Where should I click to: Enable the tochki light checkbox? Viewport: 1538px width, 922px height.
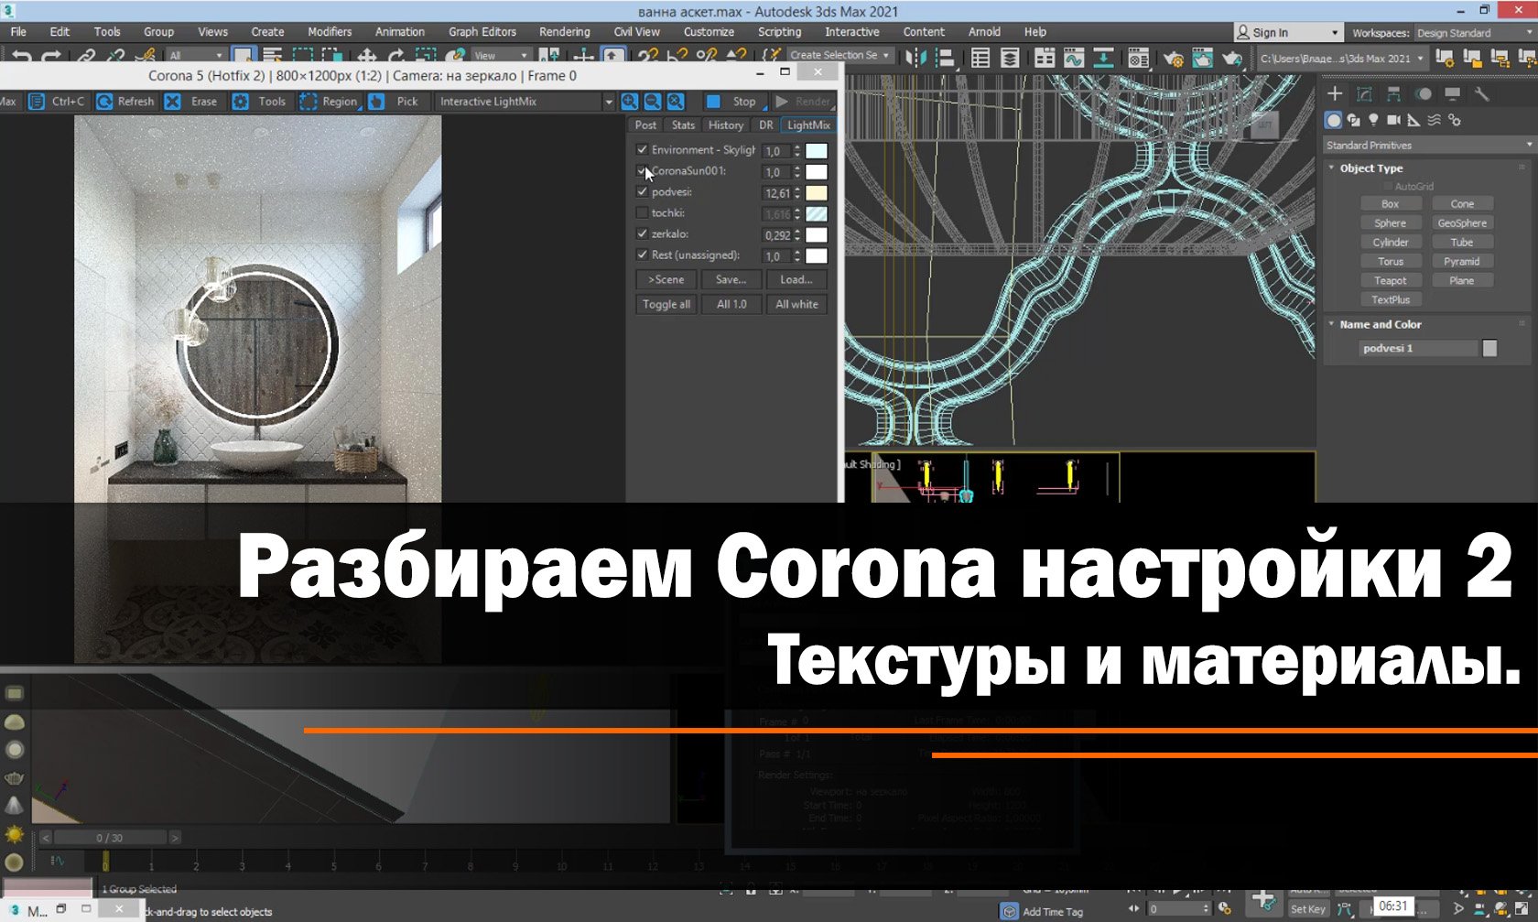(x=642, y=212)
